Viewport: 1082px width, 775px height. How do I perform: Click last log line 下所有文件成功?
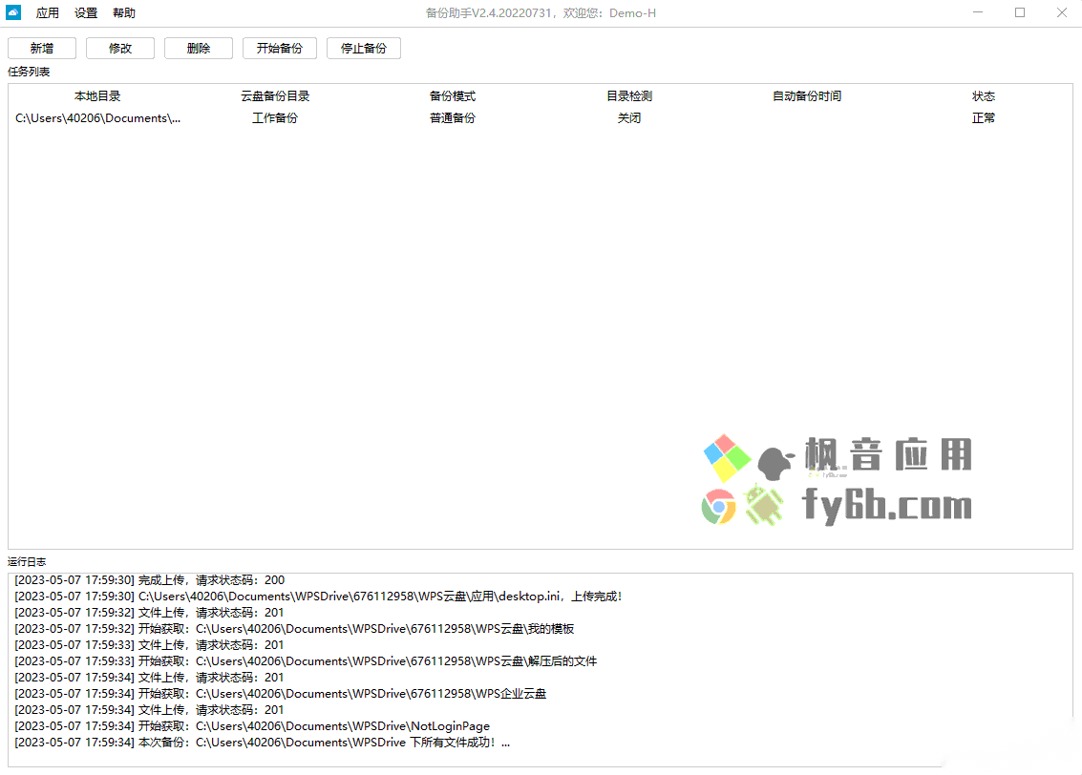263,743
